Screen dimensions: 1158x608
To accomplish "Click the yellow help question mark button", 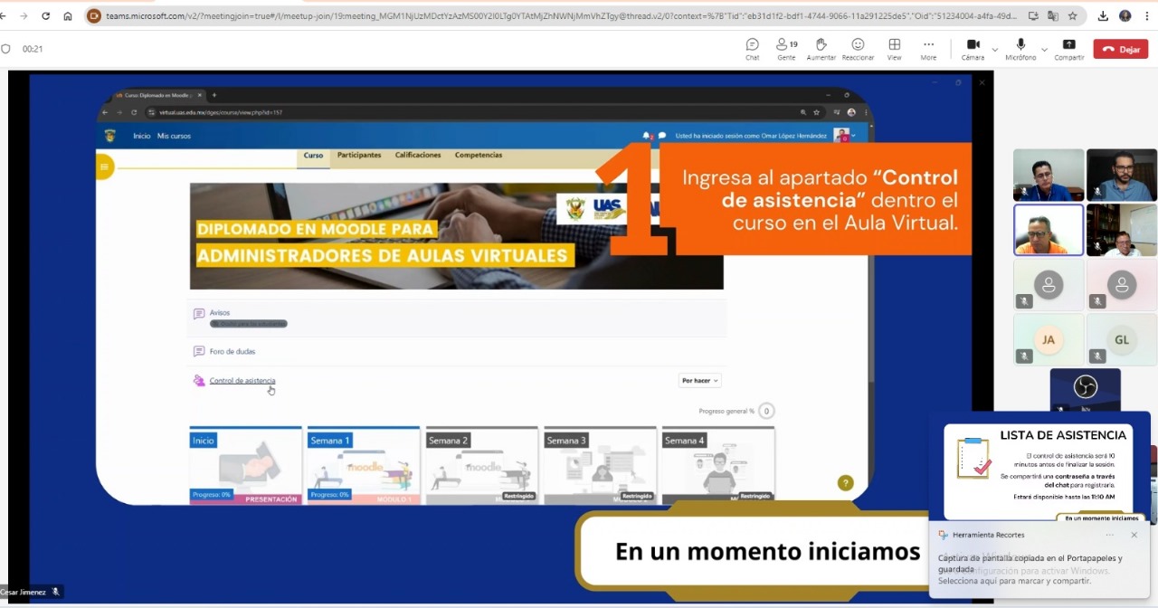I will (845, 483).
